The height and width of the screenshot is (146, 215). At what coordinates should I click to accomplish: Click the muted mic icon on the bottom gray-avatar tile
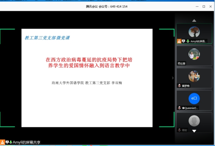[x=179, y=130]
